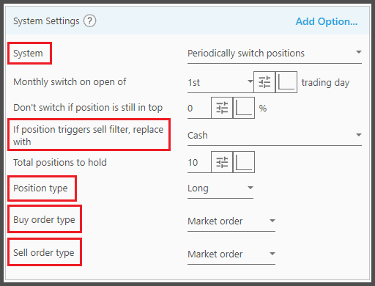
Task: Click the 0 percent input field
Action: point(199,109)
